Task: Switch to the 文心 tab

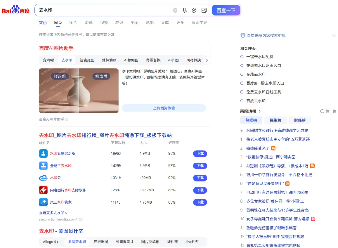Action: coord(43,23)
